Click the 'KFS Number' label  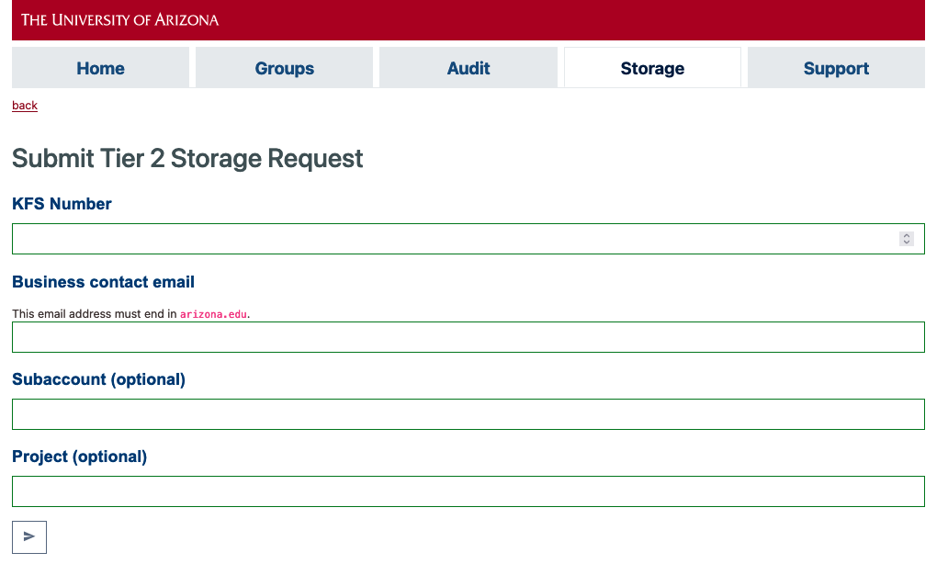point(62,204)
